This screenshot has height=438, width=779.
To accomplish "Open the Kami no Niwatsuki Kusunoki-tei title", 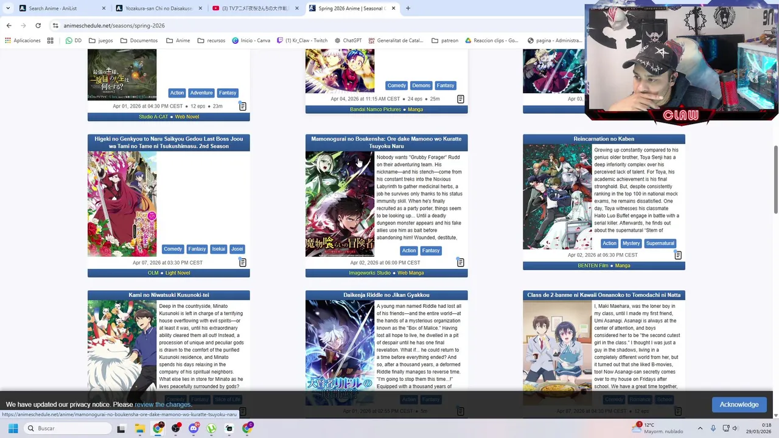I will (169, 295).
